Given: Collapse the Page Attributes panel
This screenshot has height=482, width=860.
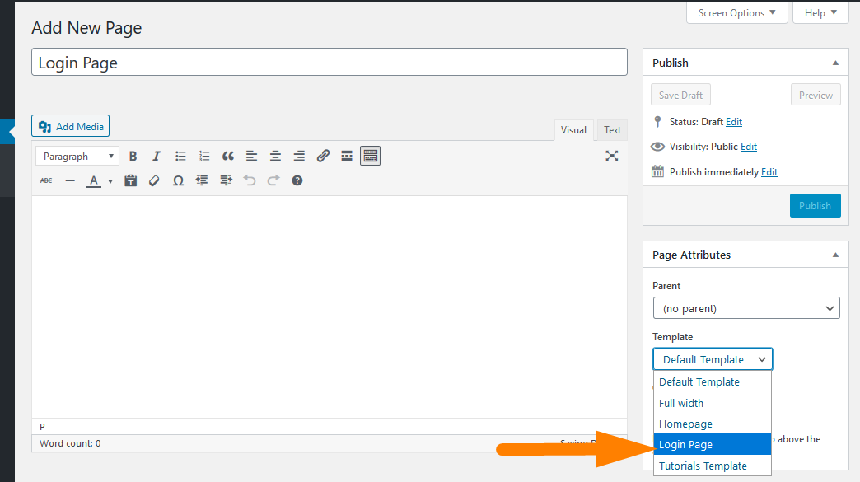Looking at the screenshot, I should 835,255.
